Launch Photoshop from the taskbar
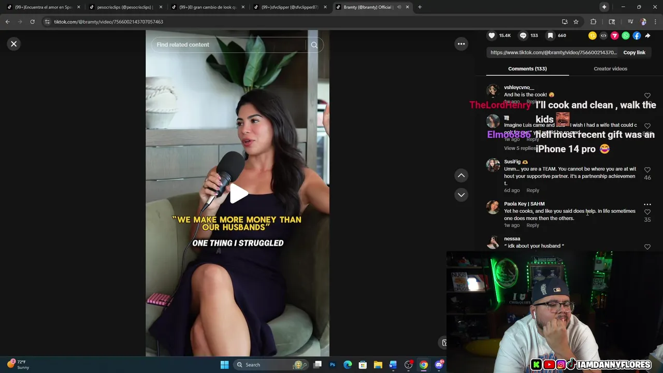 (x=333, y=365)
